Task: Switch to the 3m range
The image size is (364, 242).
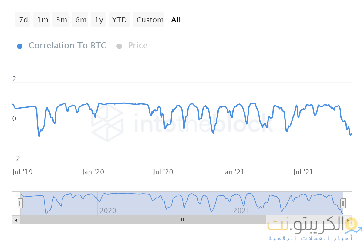Action: pyautogui.click(x=61, y=20)
